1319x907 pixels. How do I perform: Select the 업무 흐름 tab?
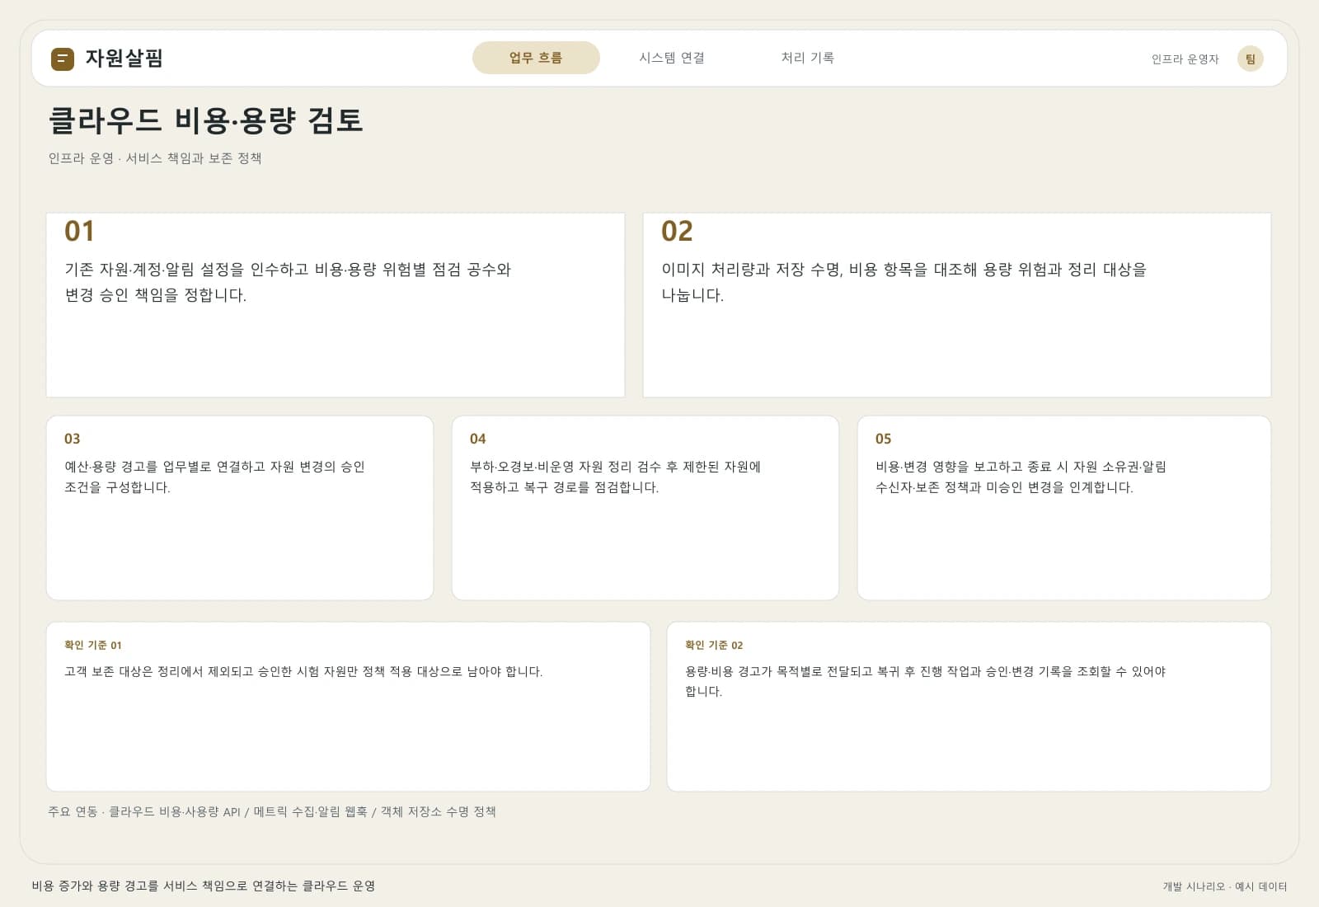pos(536,58)
